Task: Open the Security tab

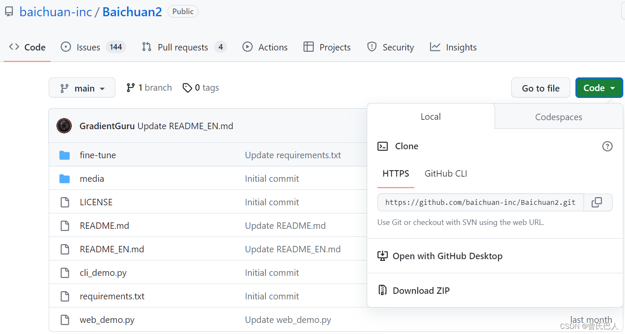Action: point(390,47)
